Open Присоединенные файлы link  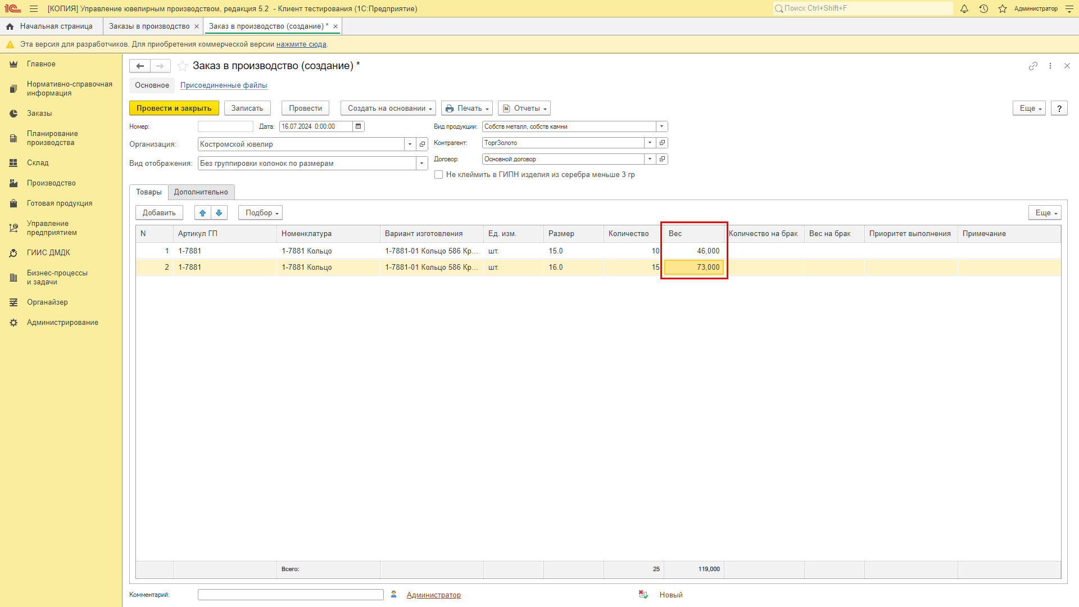(x=224, y=85)
